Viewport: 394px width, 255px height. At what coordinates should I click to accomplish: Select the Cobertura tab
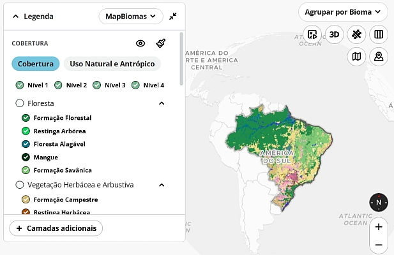click(x=36, y=64)
